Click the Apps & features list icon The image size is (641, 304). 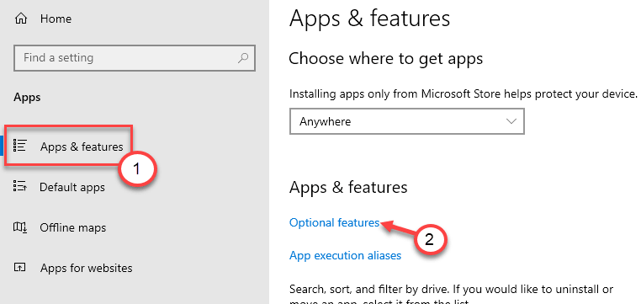click(x=19, y=146)
